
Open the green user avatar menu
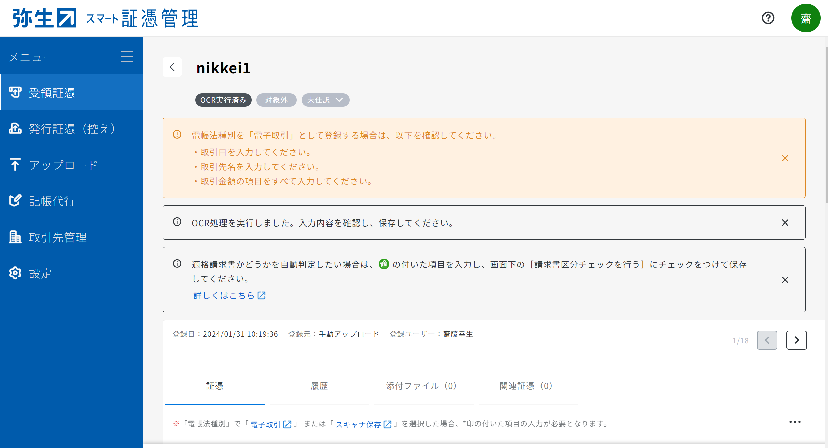[x=806, y=18]
